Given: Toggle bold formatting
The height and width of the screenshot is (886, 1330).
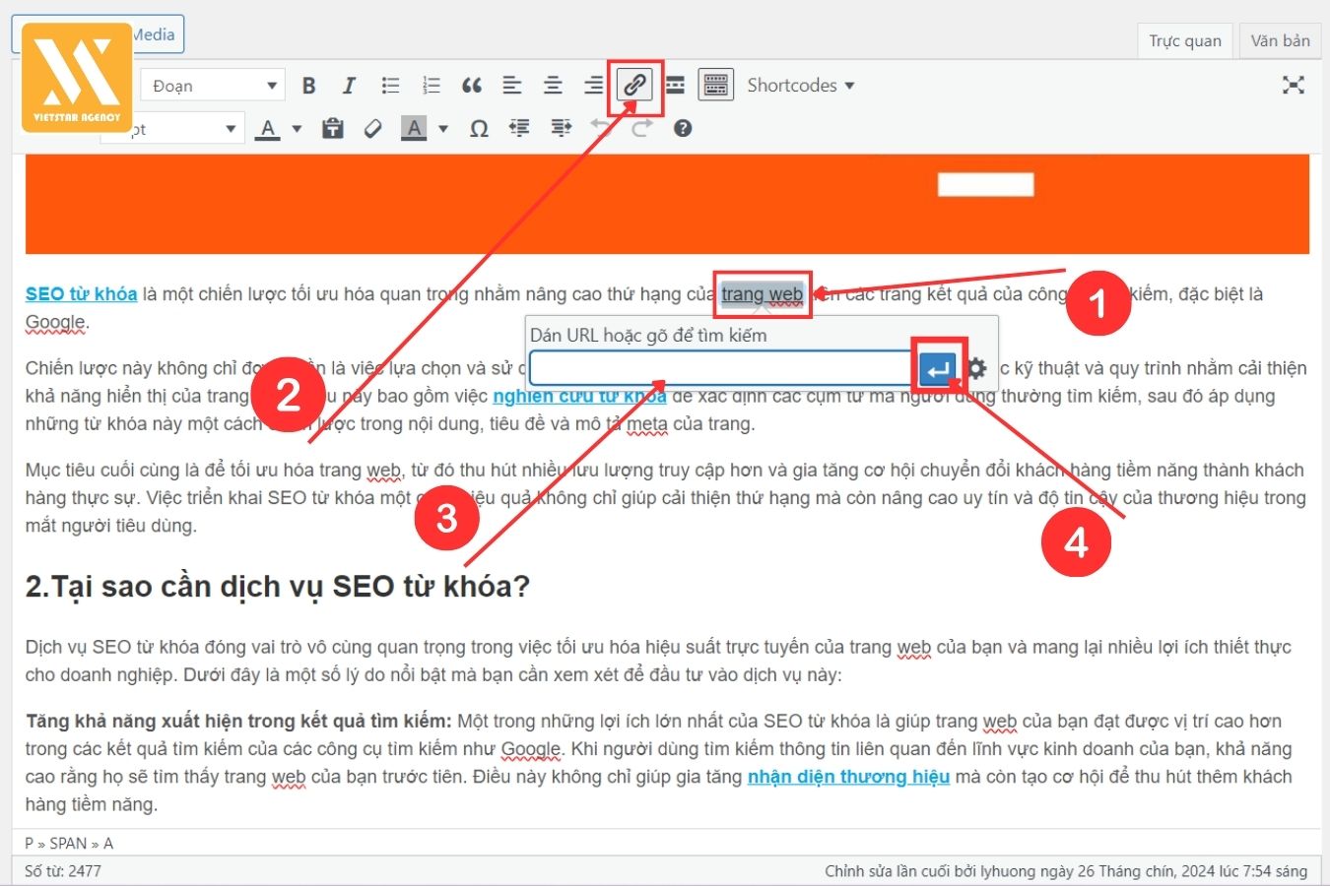Looking at the screenshot, I should 308,86.
